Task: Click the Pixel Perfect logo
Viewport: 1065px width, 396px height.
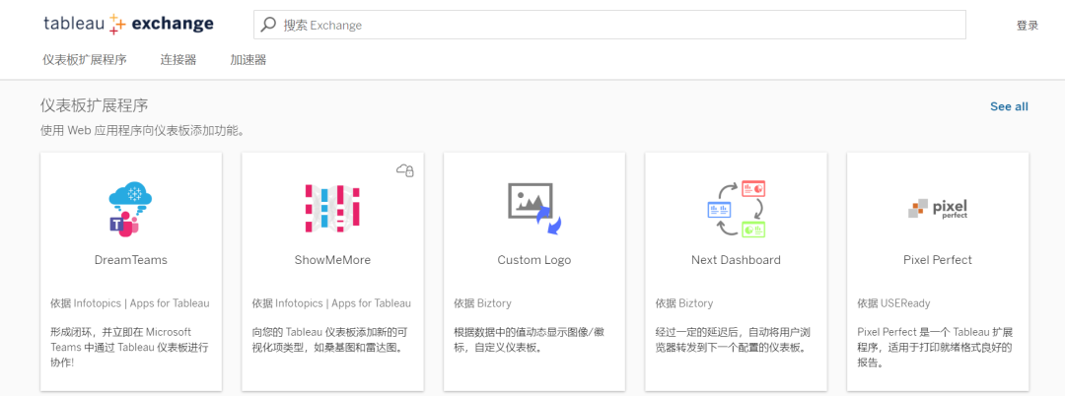Action: pyautogui.click(x=938, y=209)
